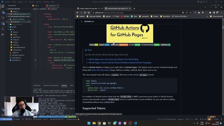Open the Console de Depuração tab
224x126 pixels.
(51, 85)
